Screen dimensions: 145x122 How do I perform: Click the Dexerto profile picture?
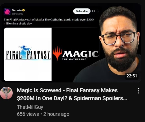coord(7,12)
